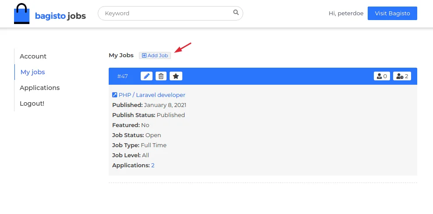Click the Featured: No line
This screenshot has height=214, width=433.
point(131,125)
